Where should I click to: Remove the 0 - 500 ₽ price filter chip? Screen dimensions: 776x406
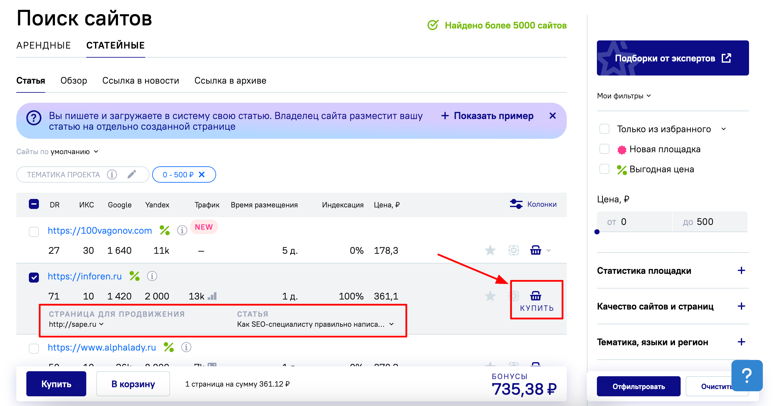click(202, 174)
